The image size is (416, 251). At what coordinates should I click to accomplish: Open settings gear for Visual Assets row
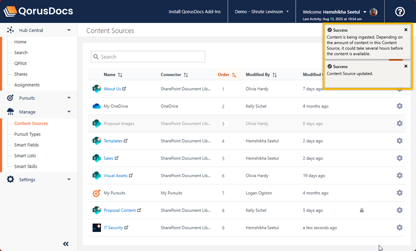[x=399, y=176]
